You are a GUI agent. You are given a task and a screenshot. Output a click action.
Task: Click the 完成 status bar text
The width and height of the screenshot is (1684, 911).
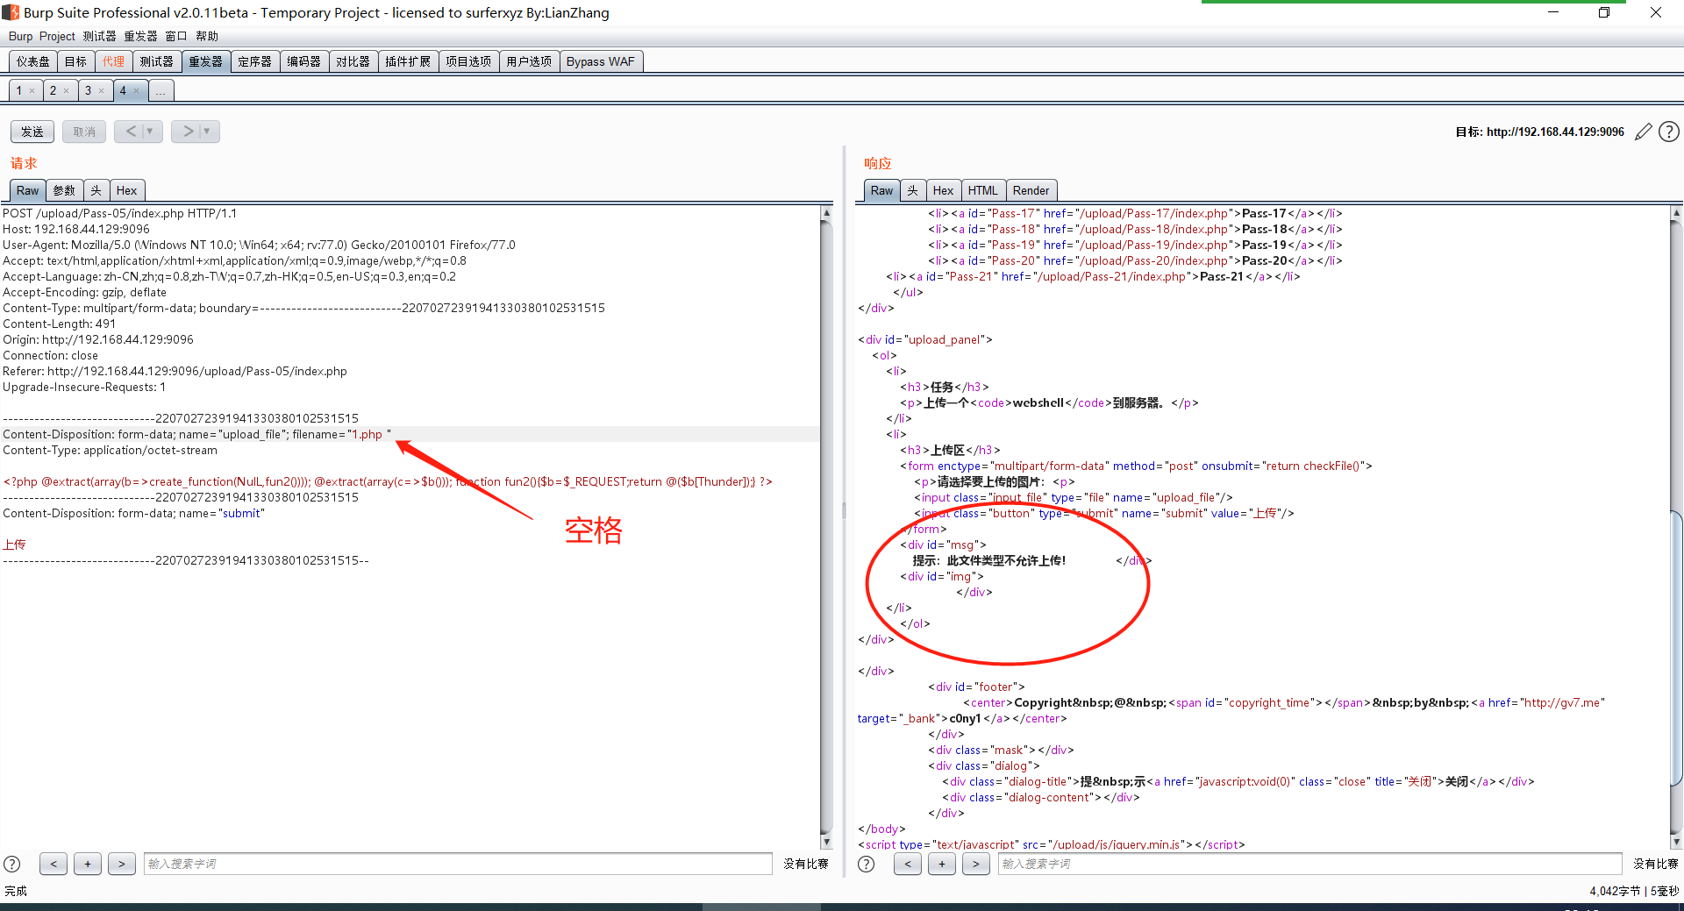coord(16,891)
